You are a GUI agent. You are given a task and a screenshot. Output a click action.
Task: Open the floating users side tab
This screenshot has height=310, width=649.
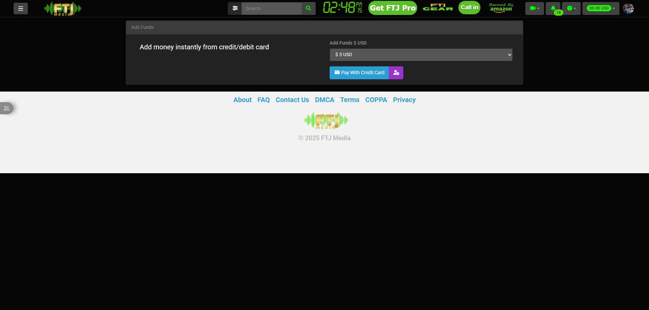[6, 108]
